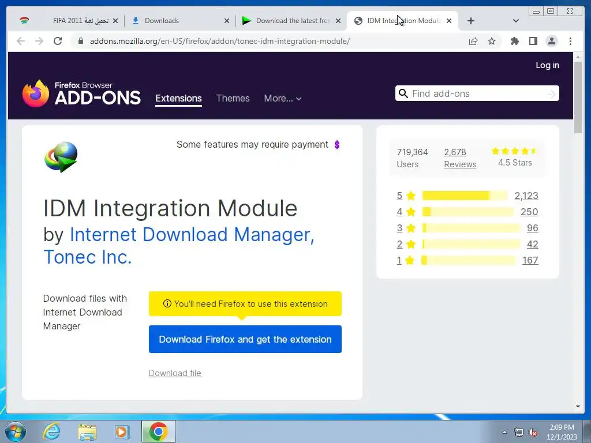Click the 4.5 Stars rating
591x443 pixels.
point(515,157)
